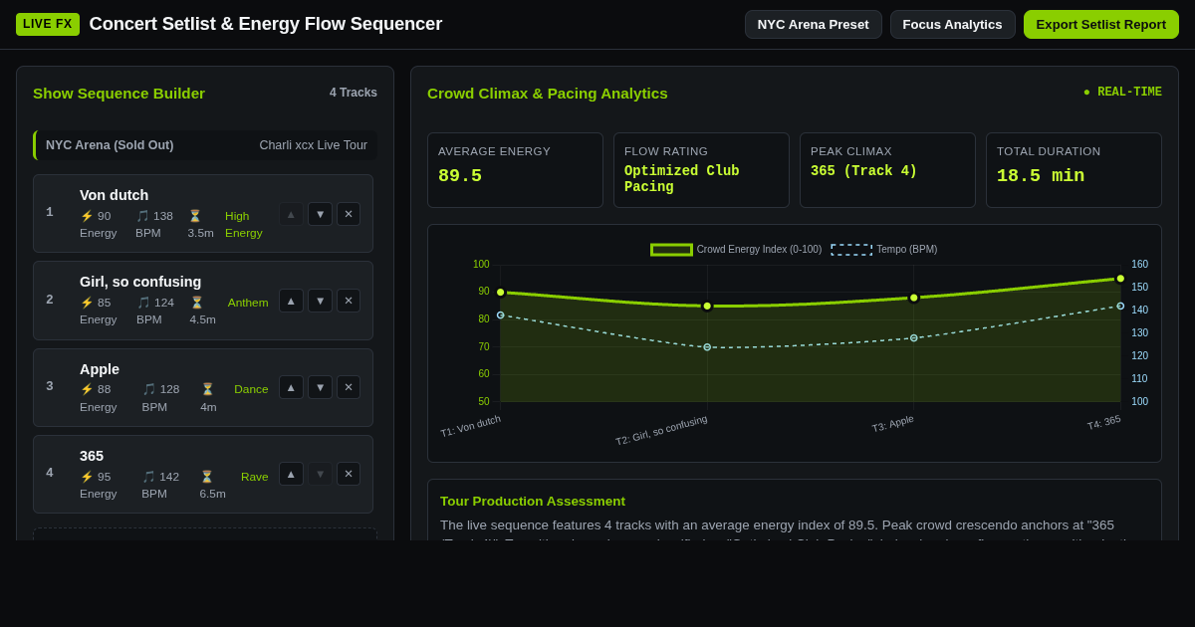Click 365 track 142 BPM value
Image resolution: width=1195 pixels, height=627 pixels.
160,485
